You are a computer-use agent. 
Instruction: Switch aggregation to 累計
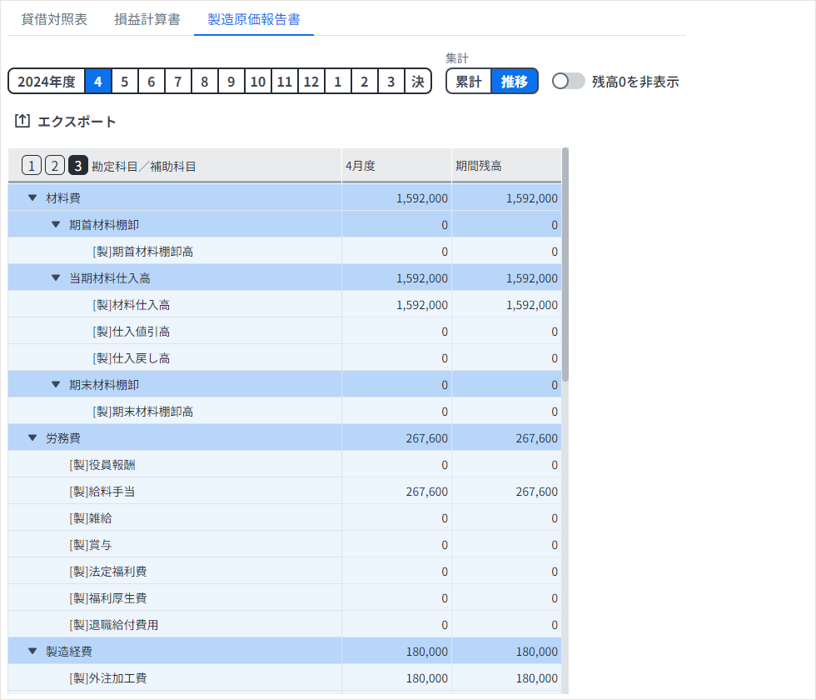469,82
